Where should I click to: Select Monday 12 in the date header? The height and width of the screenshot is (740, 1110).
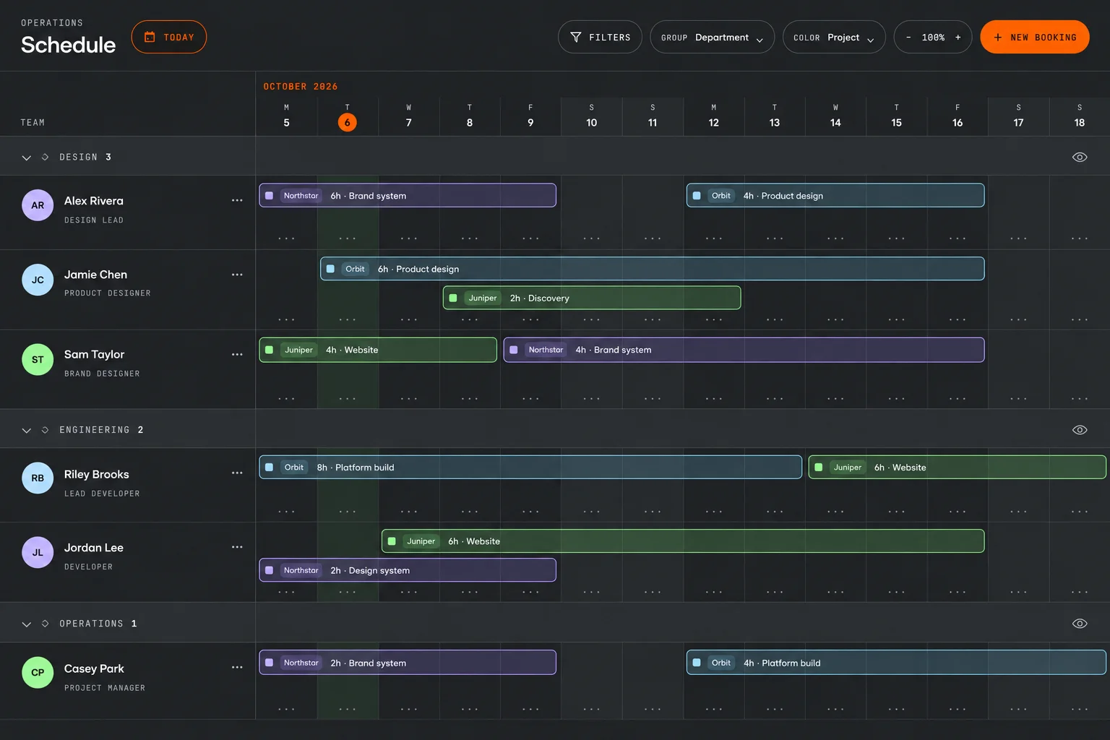[713, 116]
